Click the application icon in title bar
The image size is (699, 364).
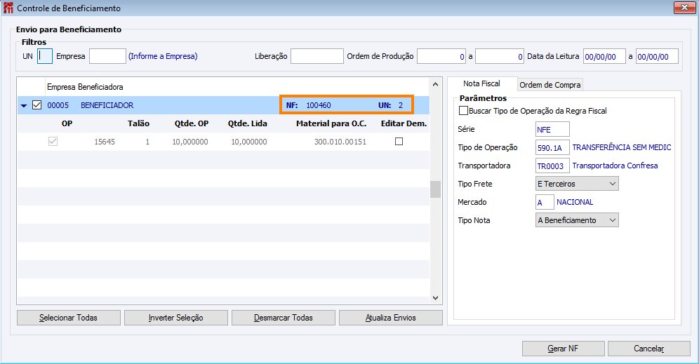8,8
